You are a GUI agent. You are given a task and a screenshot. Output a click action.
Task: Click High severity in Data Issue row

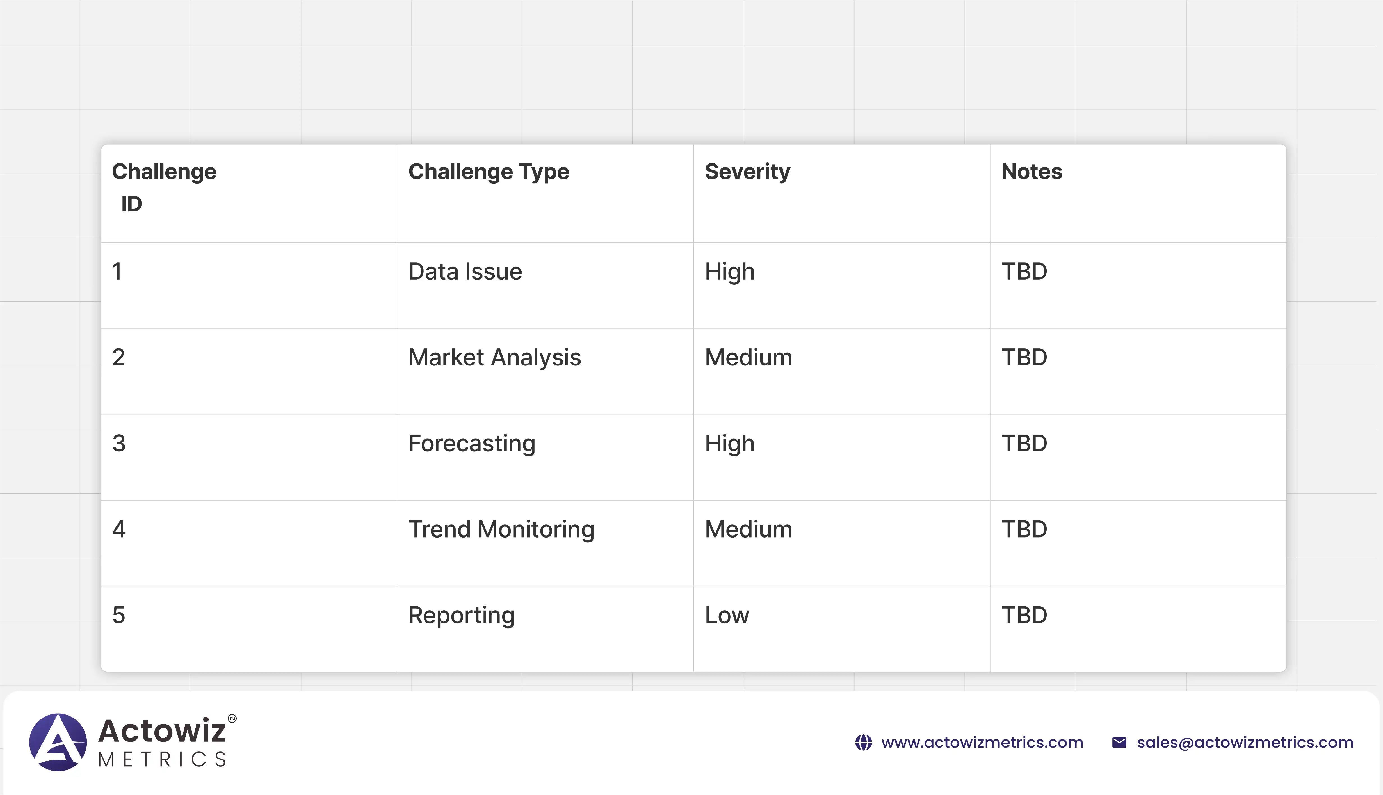coord(729,271)
